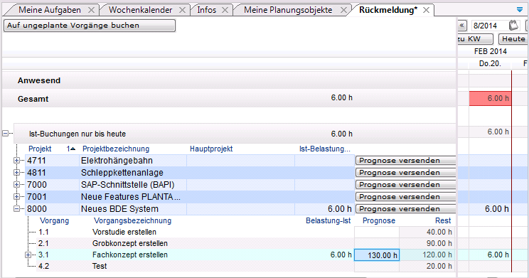The image size is (529, 278).
Task: Click the Rest value 20.00 h
Action: tap(439, 266)
